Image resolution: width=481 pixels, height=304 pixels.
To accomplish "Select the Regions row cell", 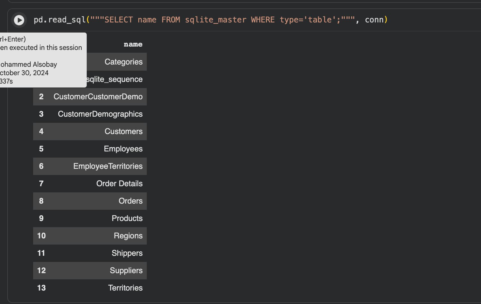I will point(128,236).
